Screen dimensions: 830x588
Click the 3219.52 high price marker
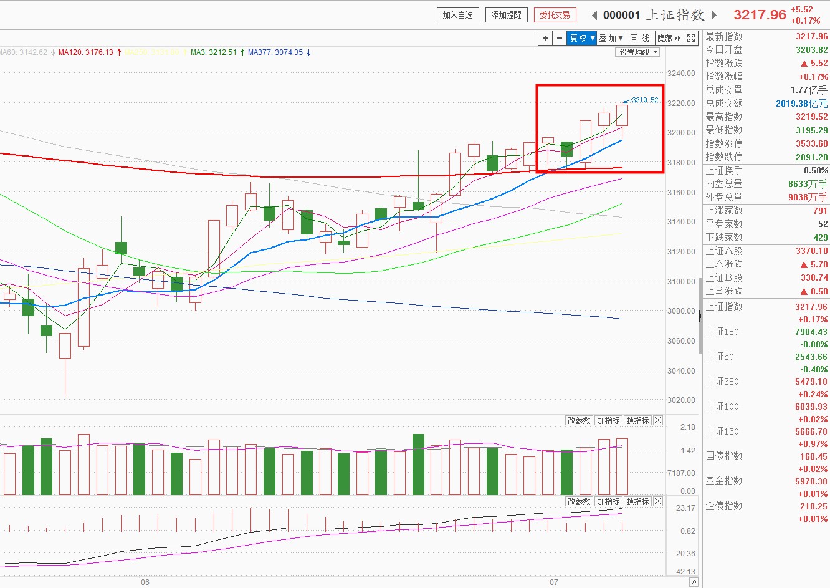644,100
